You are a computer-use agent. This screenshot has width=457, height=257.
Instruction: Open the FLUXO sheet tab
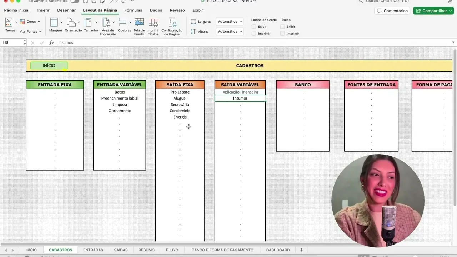click(x=172, y=250)
